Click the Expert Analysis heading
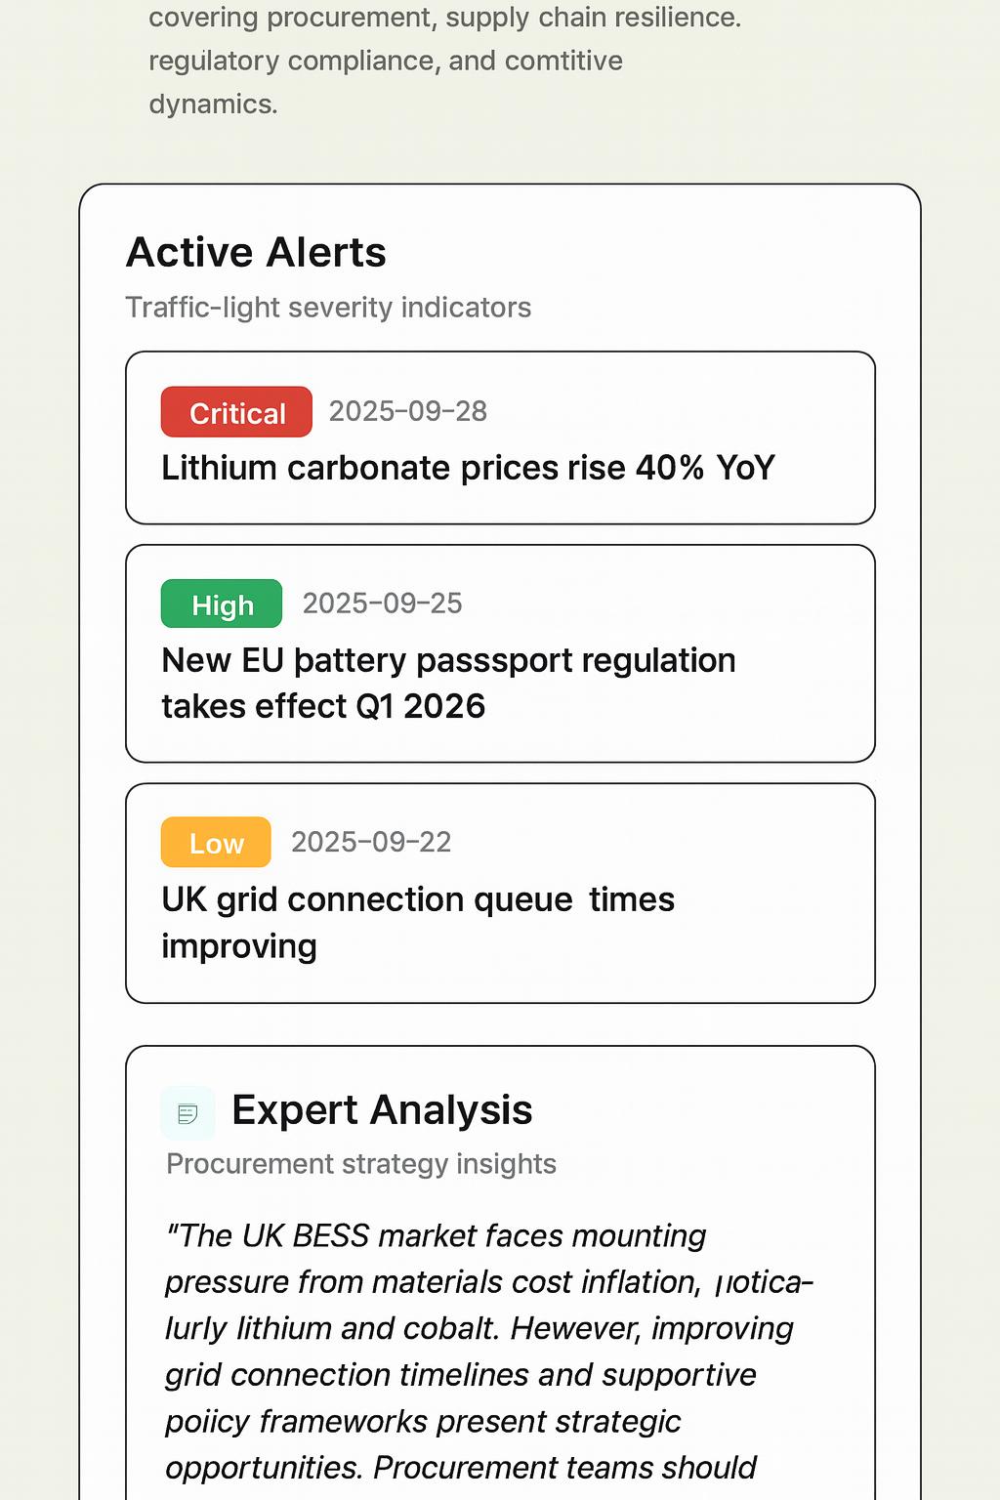Image resolution: width=1000 pixels, height=1500 pixels. tap(382, 1110)
